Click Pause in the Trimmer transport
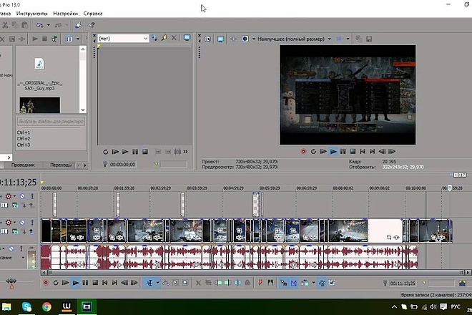This screenshot has height=315, width=472. pos(135,152)
